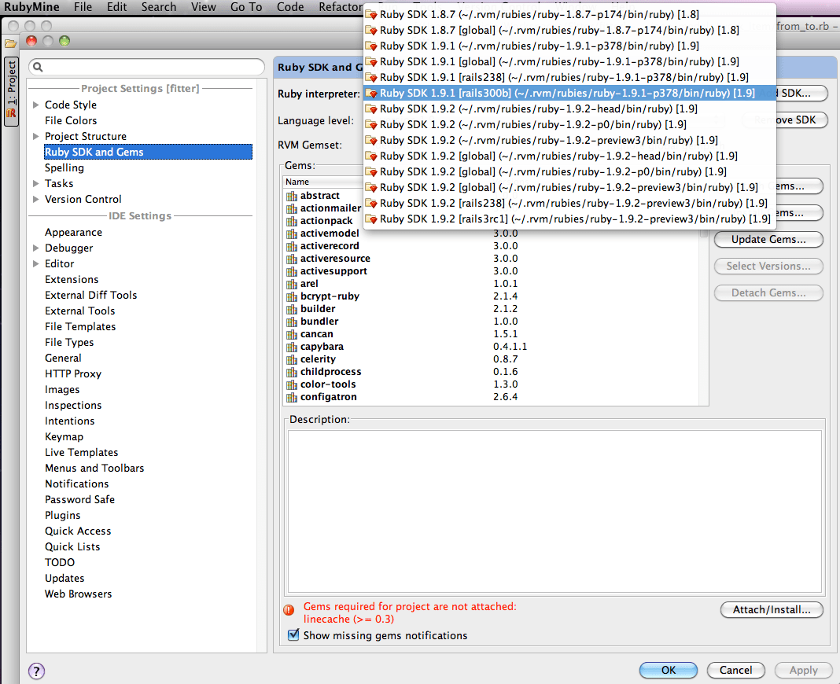Click the help question mark icon
This screenshot has height=684, width=840.
(36, 671)
